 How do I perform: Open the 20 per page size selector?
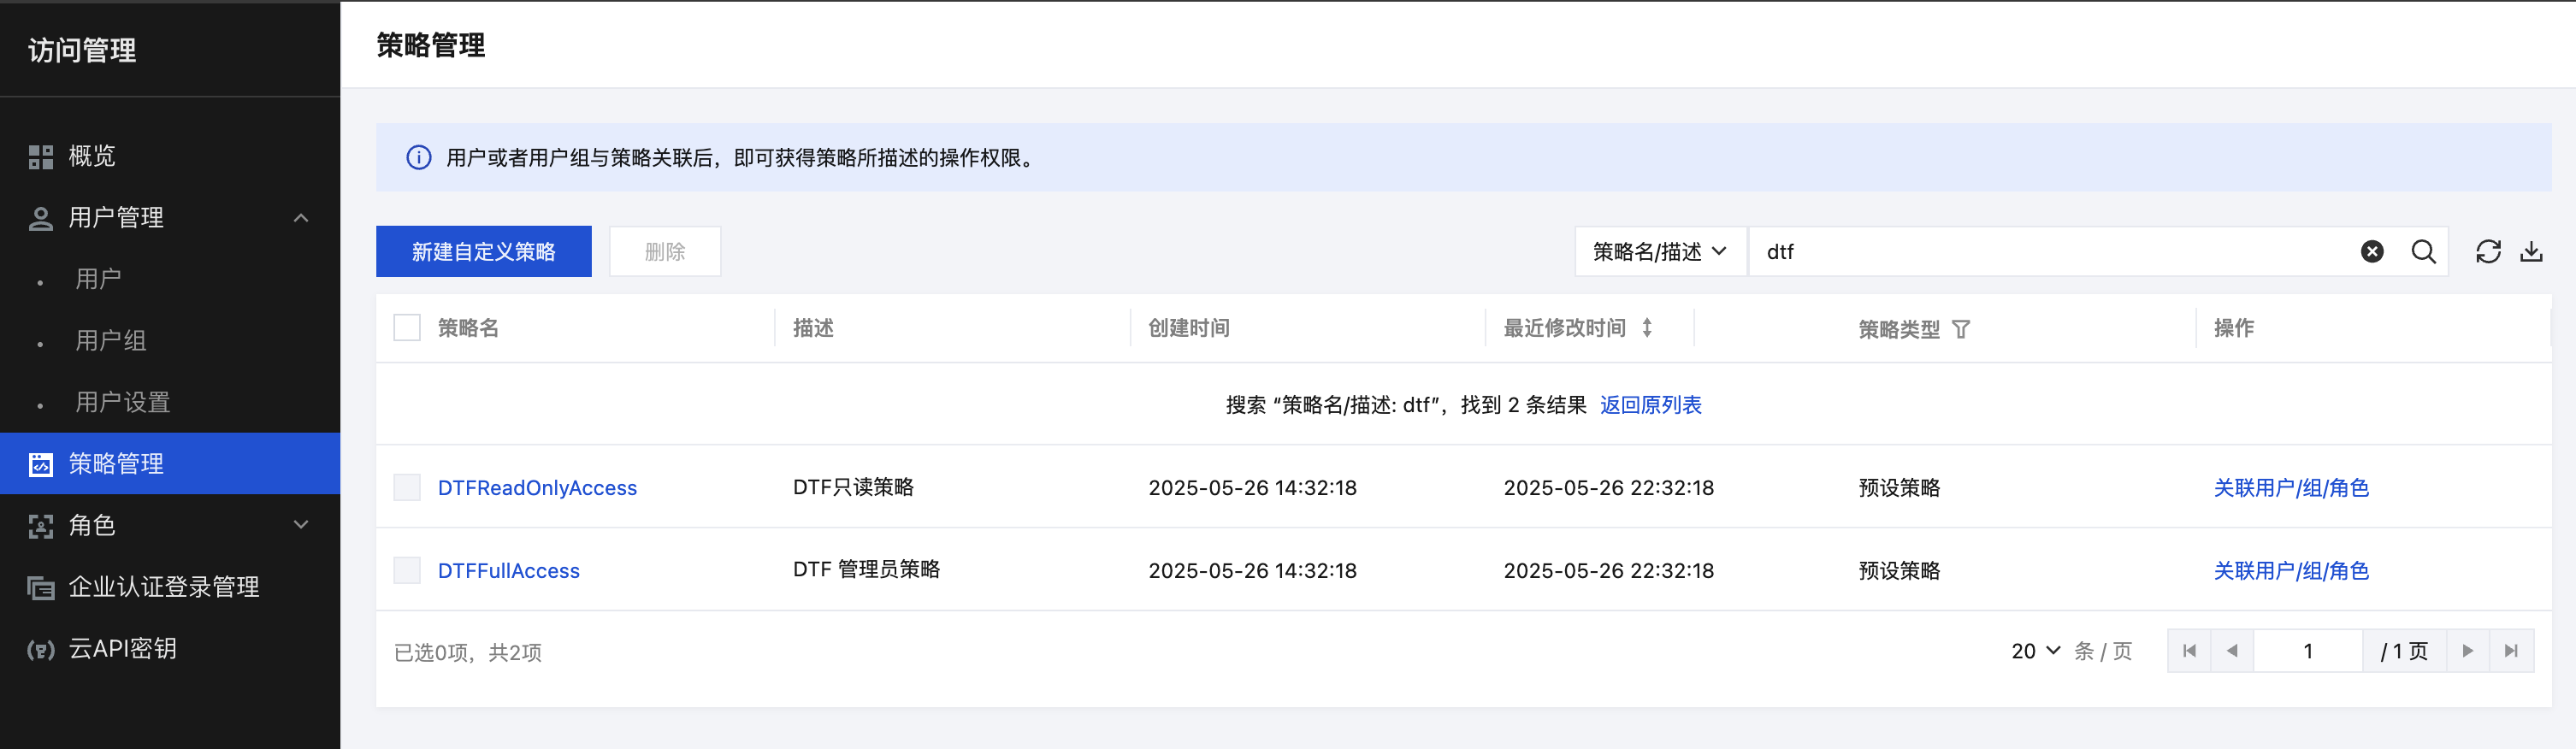(x=2034, y=651)
